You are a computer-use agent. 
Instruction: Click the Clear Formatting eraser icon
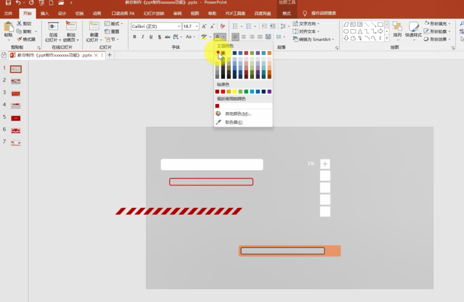pos(223,26)
